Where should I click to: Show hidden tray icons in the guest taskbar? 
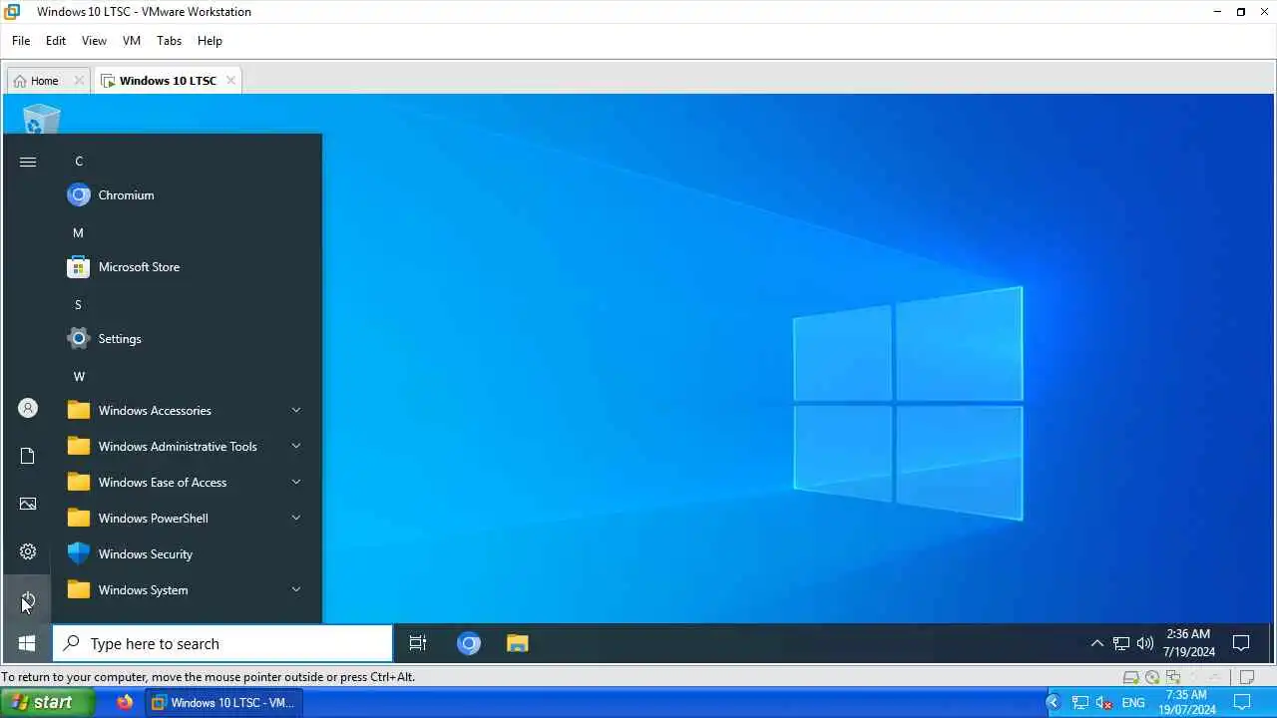(x=1097, y=643)
